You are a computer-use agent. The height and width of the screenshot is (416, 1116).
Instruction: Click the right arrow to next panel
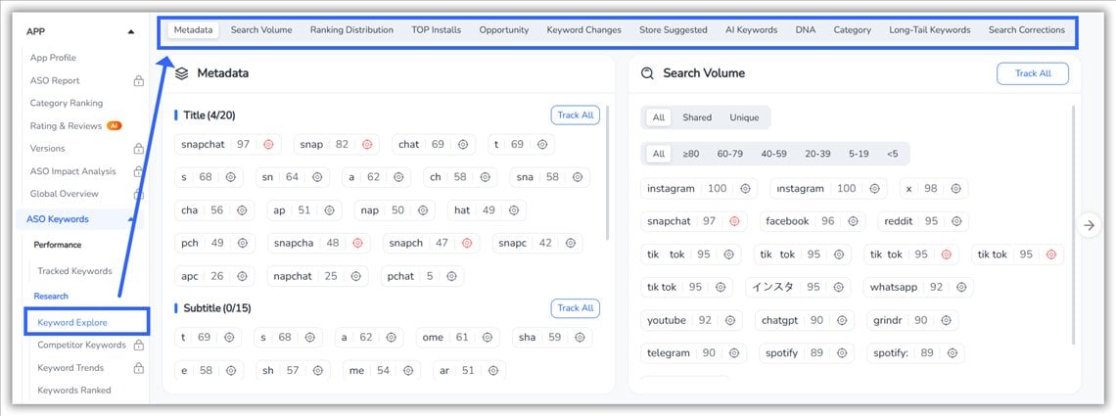click(x=1089, y=225)
